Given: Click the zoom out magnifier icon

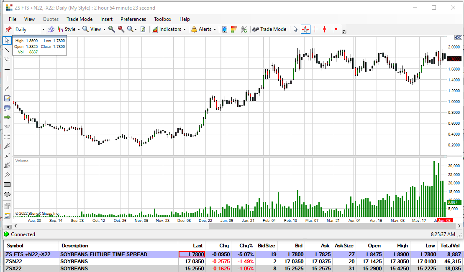Looking at the screenshot, I should 121,29.
